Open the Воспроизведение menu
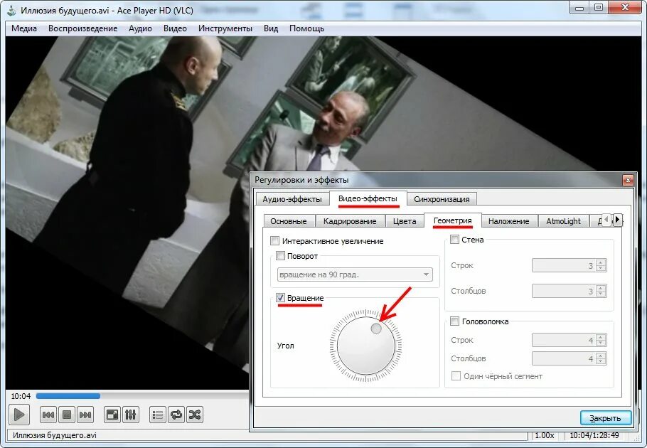The image size is (647, 448). point(82,28)
